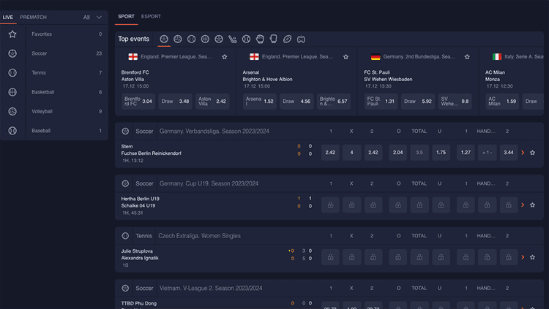Image resolution: width=549 pixels, height=309 pixels.
Task: Click locked first odds for Hertha Berlin U19
Action: (330, 205)
